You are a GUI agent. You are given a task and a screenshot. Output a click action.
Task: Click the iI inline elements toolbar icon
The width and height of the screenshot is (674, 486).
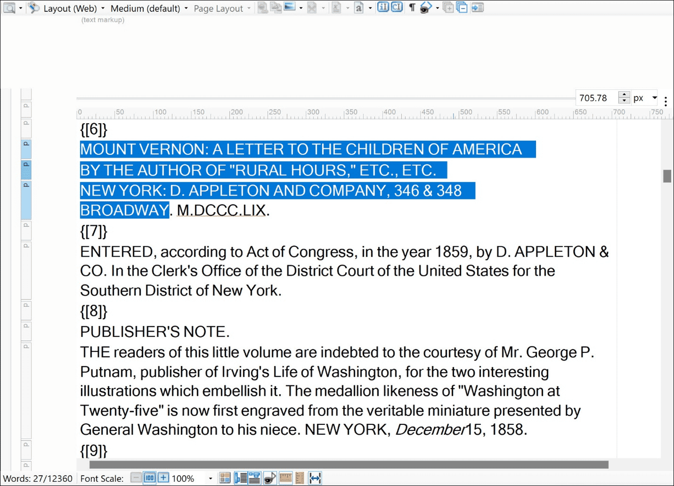(x=383, y=7)
